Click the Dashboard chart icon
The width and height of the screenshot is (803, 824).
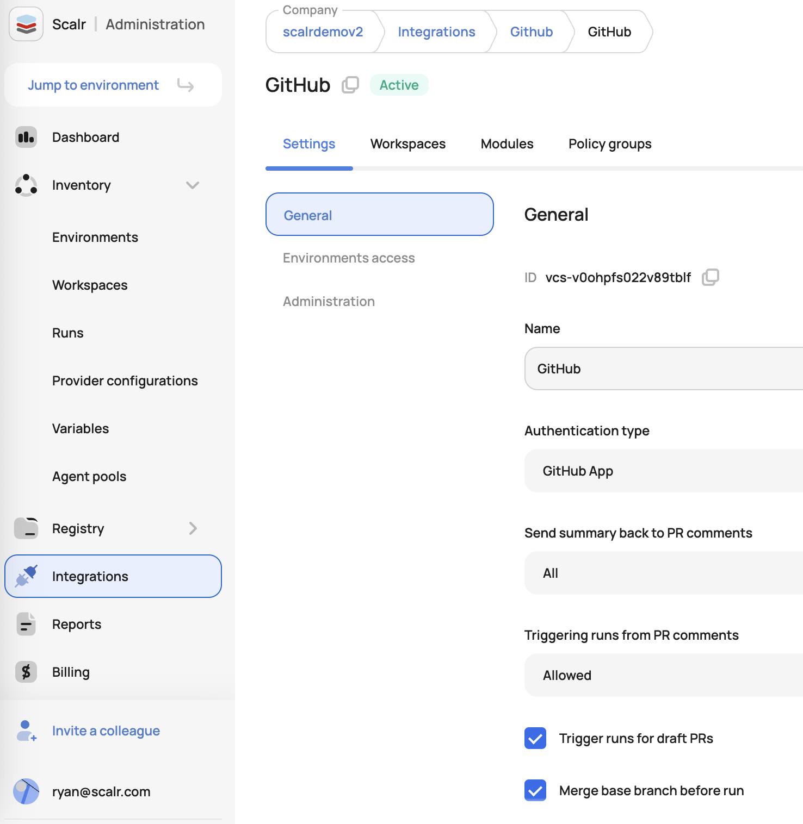tap(26, 137)
